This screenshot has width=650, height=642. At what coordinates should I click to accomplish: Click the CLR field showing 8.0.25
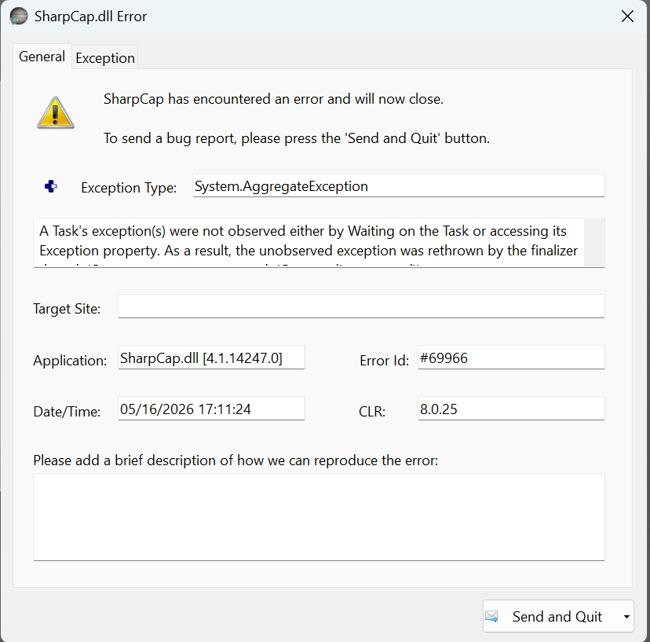[x=511, y=409]
